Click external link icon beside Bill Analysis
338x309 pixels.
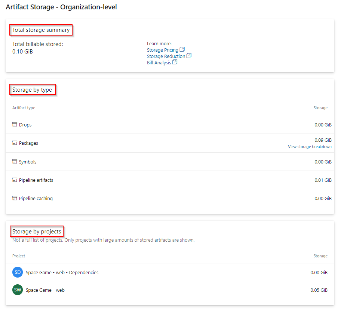coord(175,61)
